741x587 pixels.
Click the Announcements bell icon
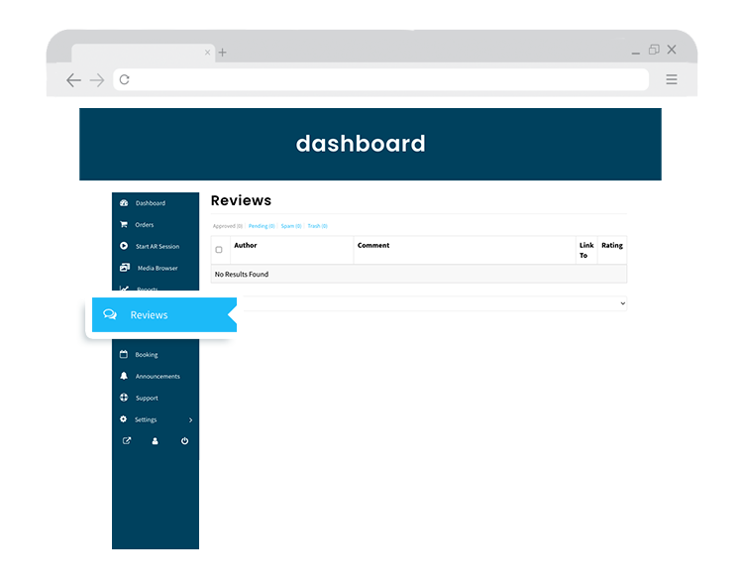click(124, 376)
